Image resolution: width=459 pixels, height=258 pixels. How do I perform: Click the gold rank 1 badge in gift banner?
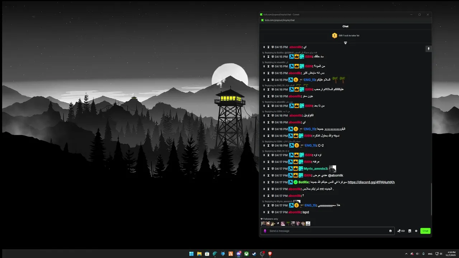(x=335, y=35)
